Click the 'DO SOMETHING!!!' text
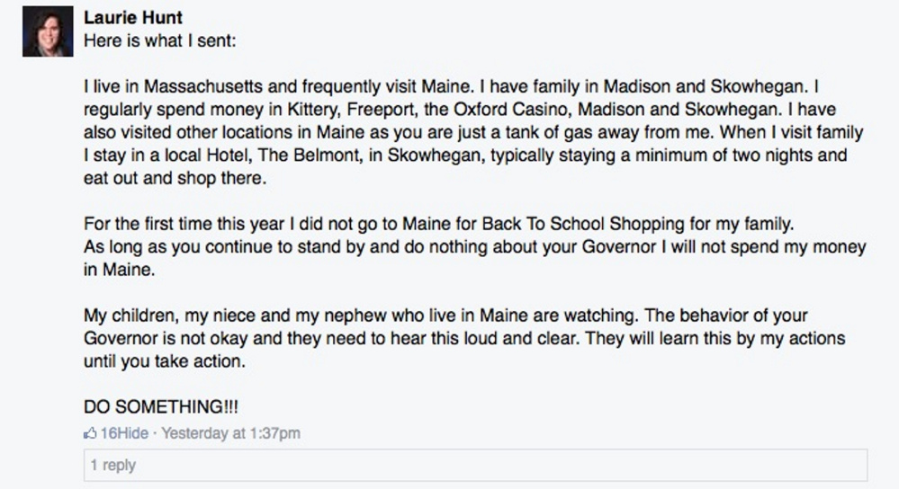Screen dimensions: 899x489 coord(160,406)
